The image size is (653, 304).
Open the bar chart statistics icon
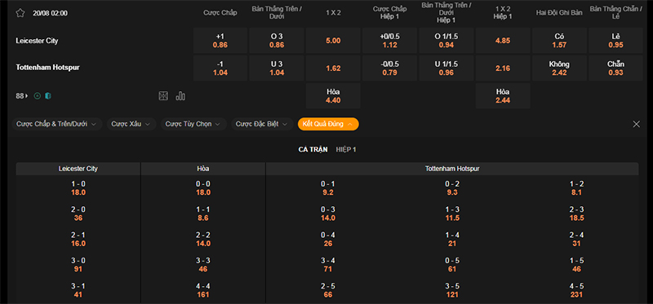[180, 96]
